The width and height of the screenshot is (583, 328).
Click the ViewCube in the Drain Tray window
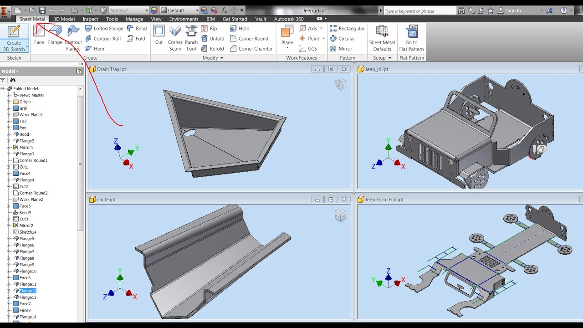click(x=340, y=84)
